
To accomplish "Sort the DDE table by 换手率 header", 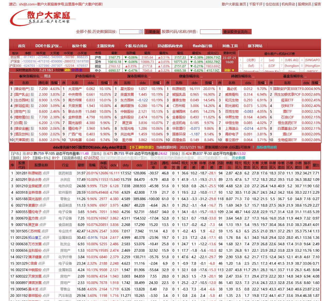I will click(x=307, y=165).
